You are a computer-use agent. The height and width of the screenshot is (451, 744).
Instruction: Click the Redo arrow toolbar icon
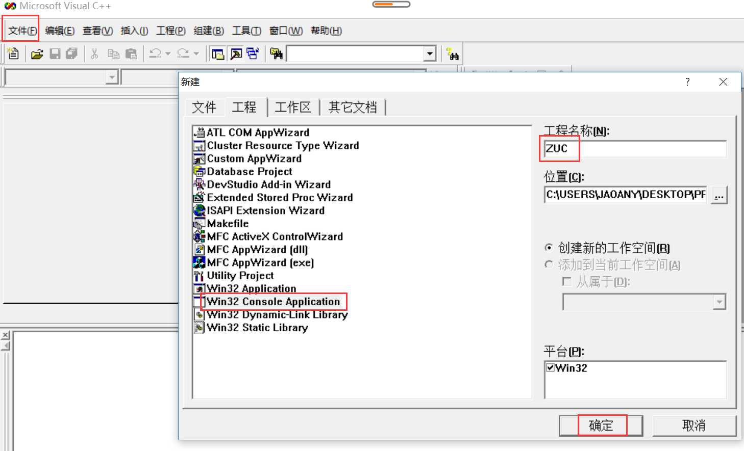click(x=183, y=54)
